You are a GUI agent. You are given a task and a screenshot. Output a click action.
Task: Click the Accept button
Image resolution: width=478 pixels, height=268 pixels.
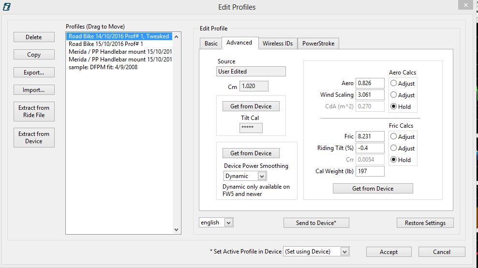(x=388, y=252)
